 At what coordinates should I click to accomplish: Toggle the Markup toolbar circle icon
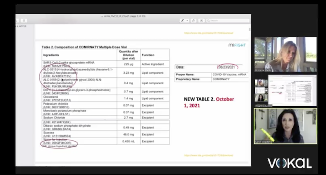201,20
